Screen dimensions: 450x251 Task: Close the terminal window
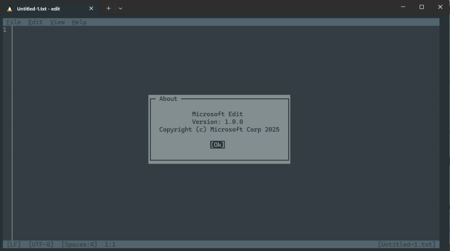click(x=440, y=7)
